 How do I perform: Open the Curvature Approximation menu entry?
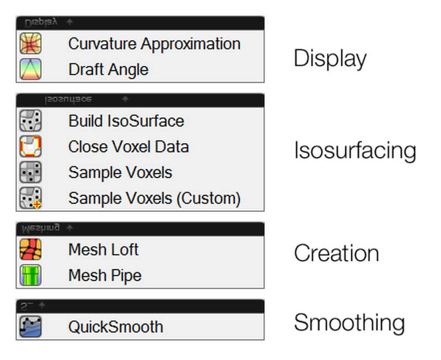click(154, 44)
